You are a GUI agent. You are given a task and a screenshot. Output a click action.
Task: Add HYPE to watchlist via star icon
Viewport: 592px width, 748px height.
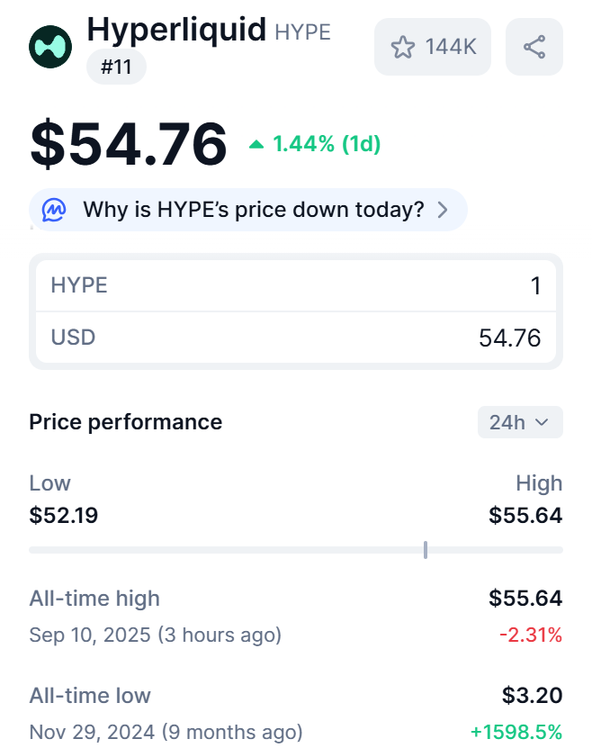pos(402,47)
